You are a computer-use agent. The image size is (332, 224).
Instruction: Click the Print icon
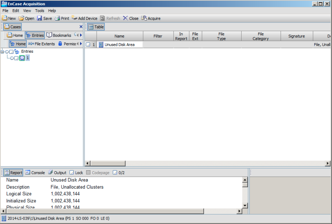pyautogui.click(x=61, y=18)
